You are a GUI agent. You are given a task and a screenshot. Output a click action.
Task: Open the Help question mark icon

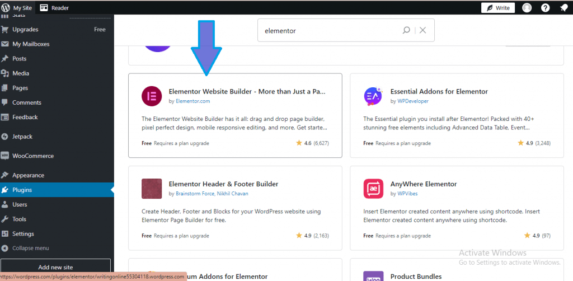(x=545, y=8)
